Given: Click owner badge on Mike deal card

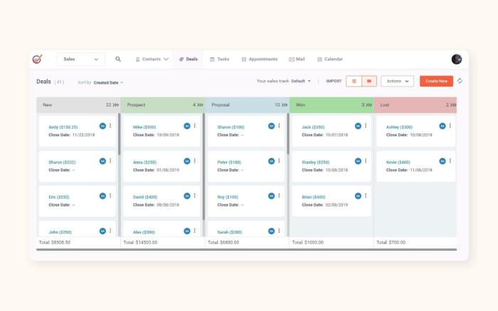Looking at the screenshot, I should (x=187, y=126).
